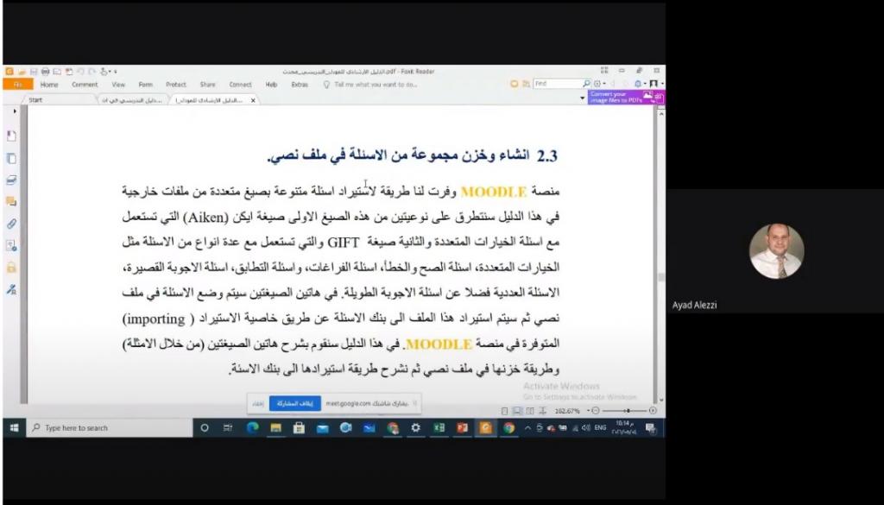884x505 pixels.
Task: Show hidden system tray icons
Action: (527, 428)
